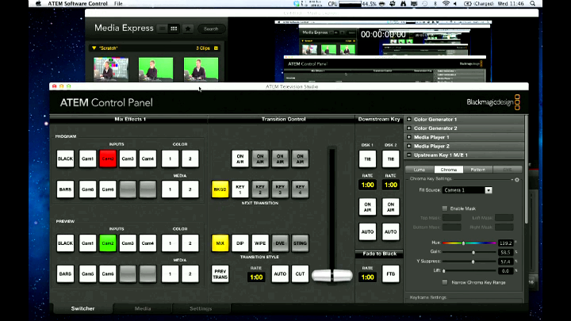Image resolution: width=571 pixels, height=321 pixels.
Task: Switch Media Express to list view
Action: (163, 29)
